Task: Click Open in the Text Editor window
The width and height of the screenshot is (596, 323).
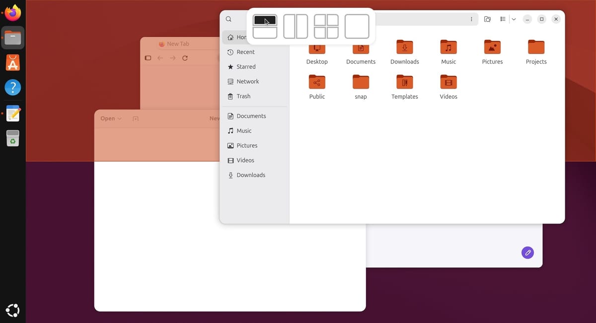Action: tap(107, 118)
